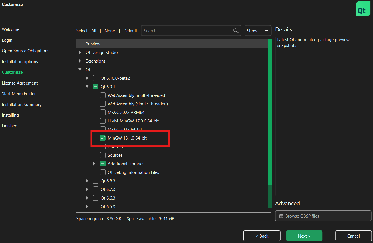Click the Details heading

click(284, 29)
